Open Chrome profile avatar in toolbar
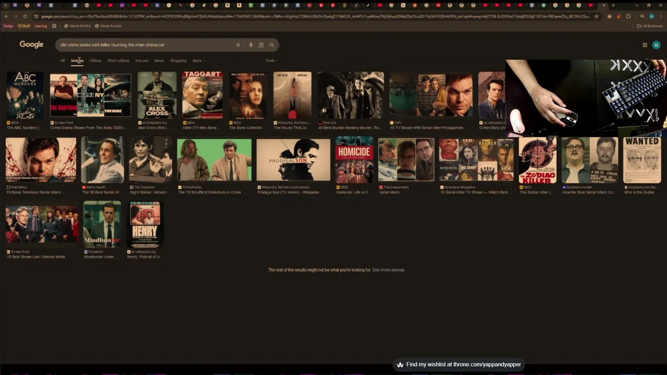This screenshot has width=667, height=375. point(651,16)
